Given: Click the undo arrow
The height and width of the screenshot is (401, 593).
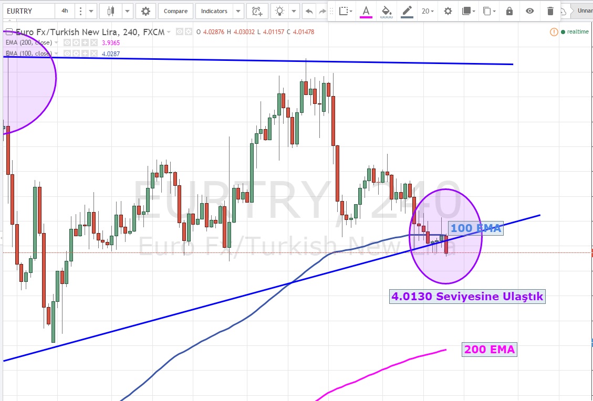Looking at the screenshot, I should pos(309,11).
